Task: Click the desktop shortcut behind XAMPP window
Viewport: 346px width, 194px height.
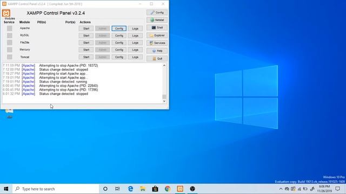Action: coord(9,113)
